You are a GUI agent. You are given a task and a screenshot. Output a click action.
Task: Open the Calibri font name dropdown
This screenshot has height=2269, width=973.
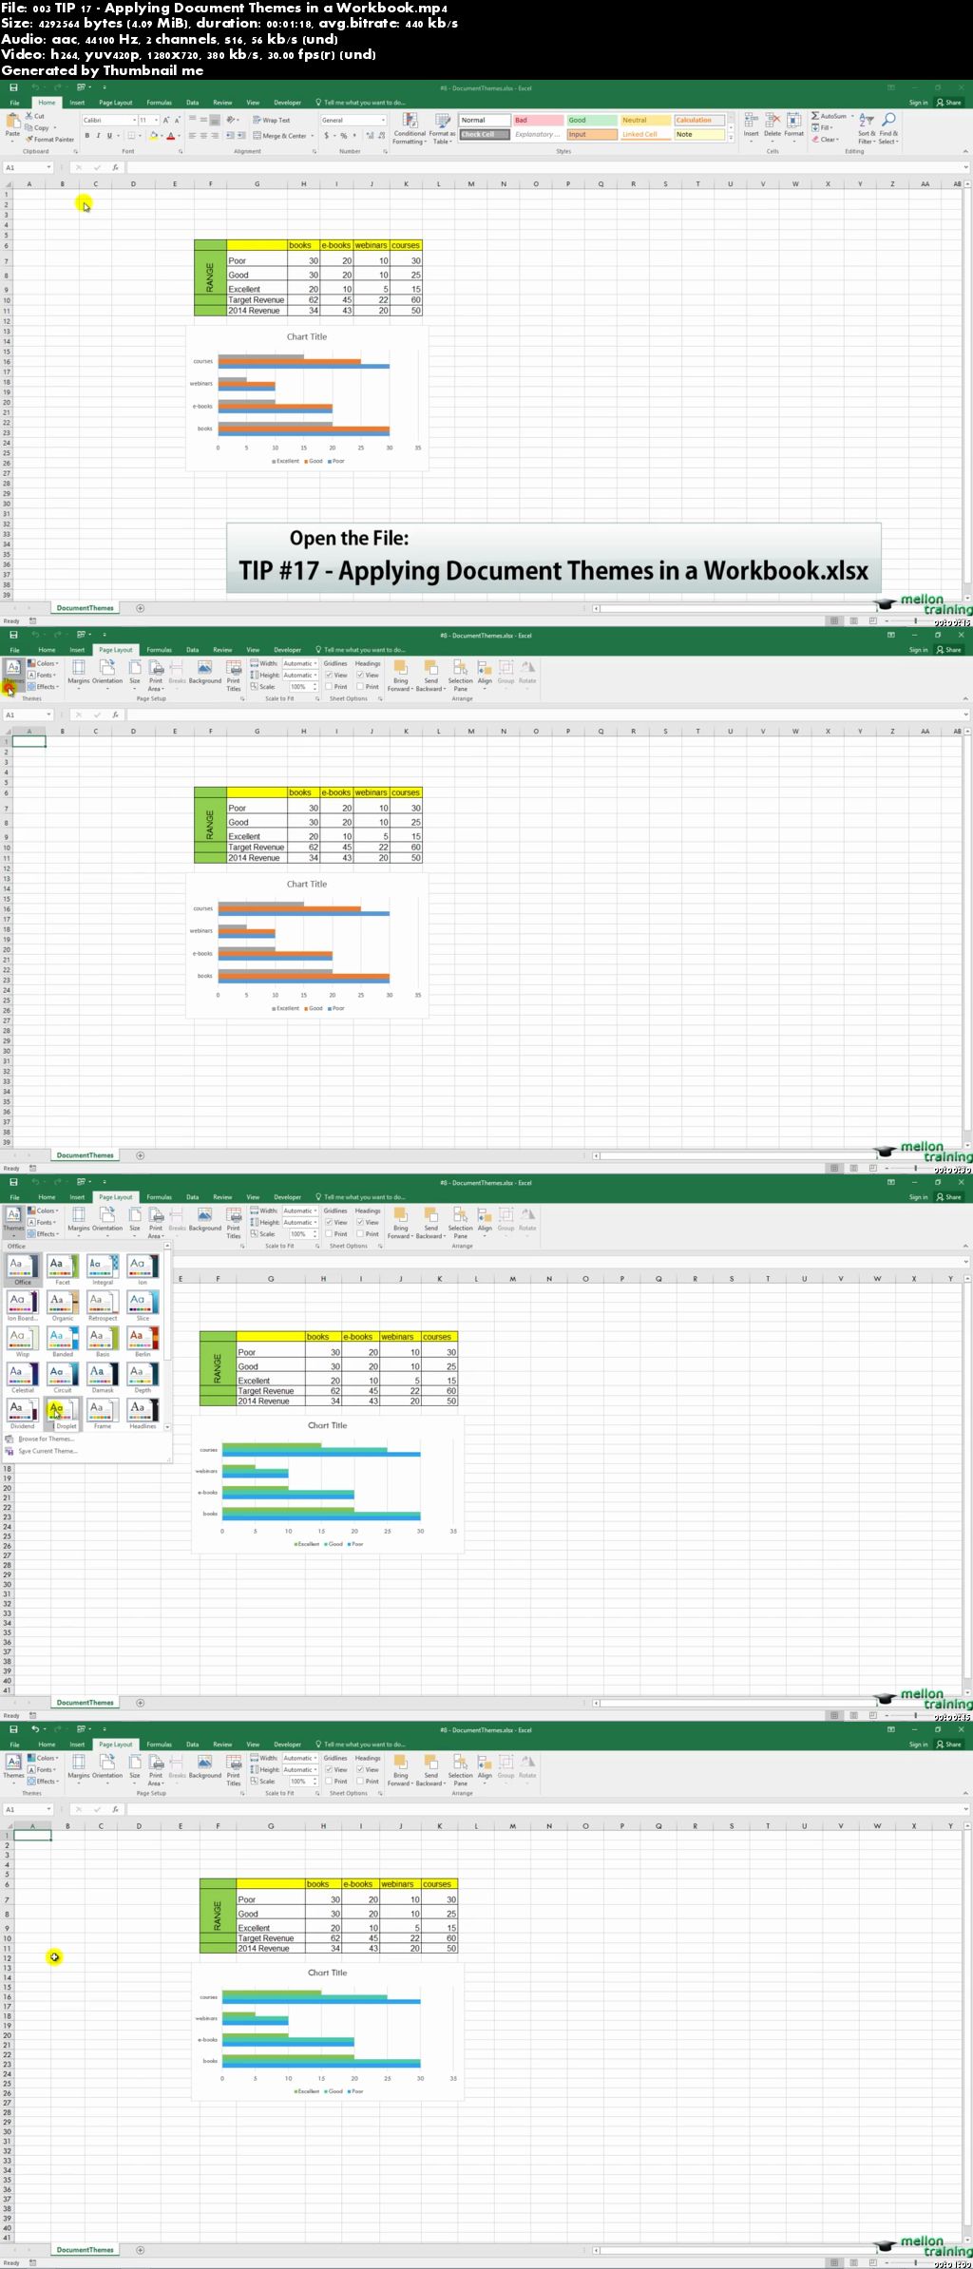point(134,121)
